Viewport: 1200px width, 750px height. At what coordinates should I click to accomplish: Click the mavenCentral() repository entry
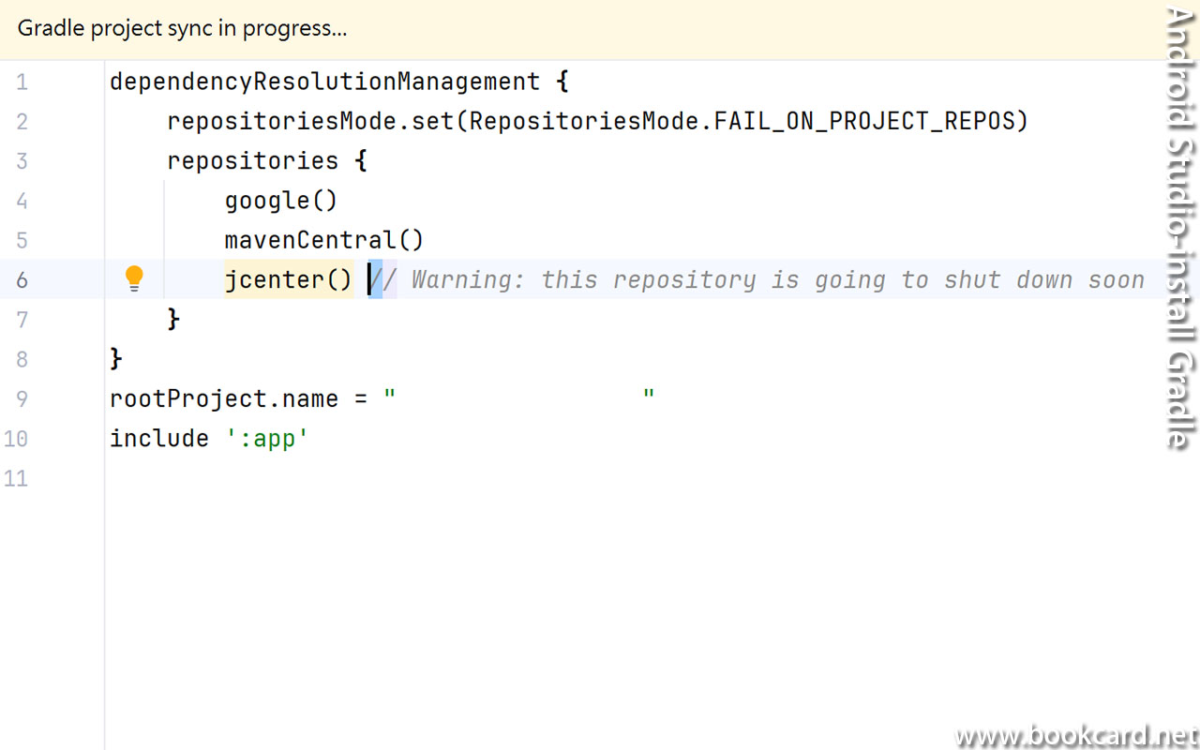(323, 239)
